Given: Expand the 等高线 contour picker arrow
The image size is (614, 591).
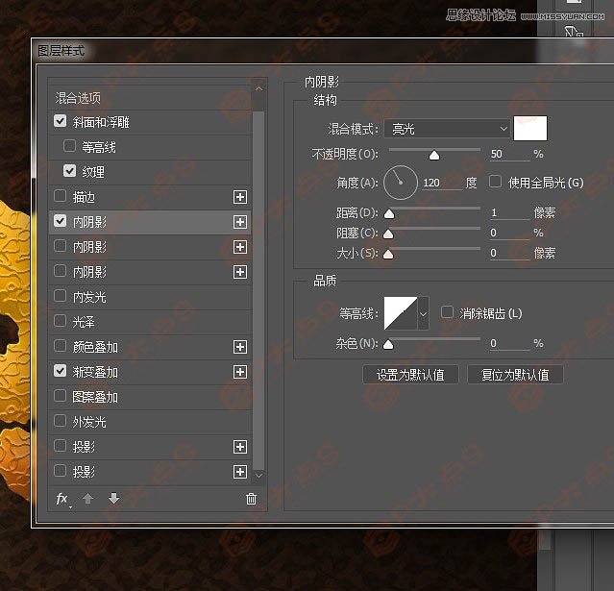Looking at the screenshot, I should click(x=423, y=313).
